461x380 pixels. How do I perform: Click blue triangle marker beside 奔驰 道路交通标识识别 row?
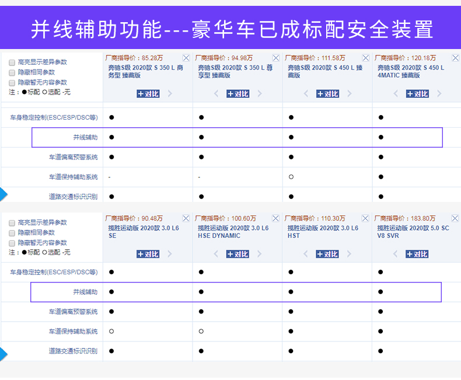click(x=4, y=194)
